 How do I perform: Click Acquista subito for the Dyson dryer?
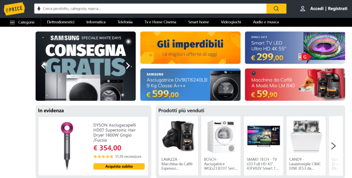pyautogui.click(x=119, y=166)
